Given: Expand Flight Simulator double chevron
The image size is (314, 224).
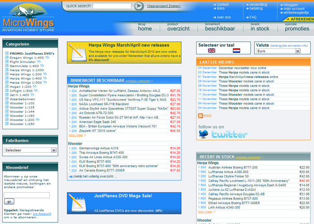Looking at the screenshot, I should [39, 62].
